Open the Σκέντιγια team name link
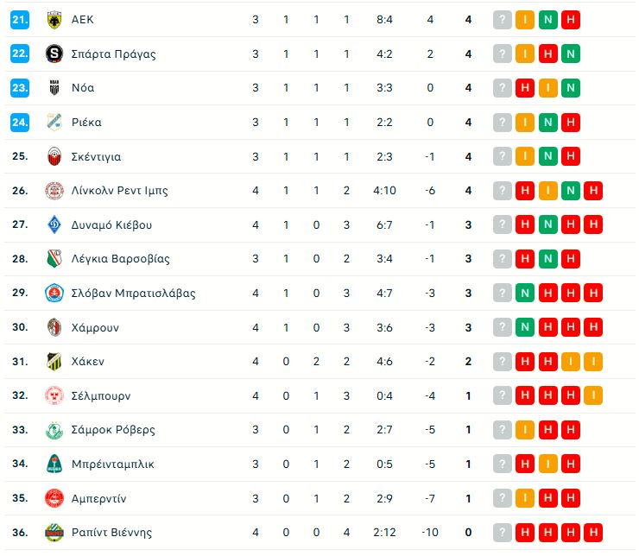 pos(96,156)
